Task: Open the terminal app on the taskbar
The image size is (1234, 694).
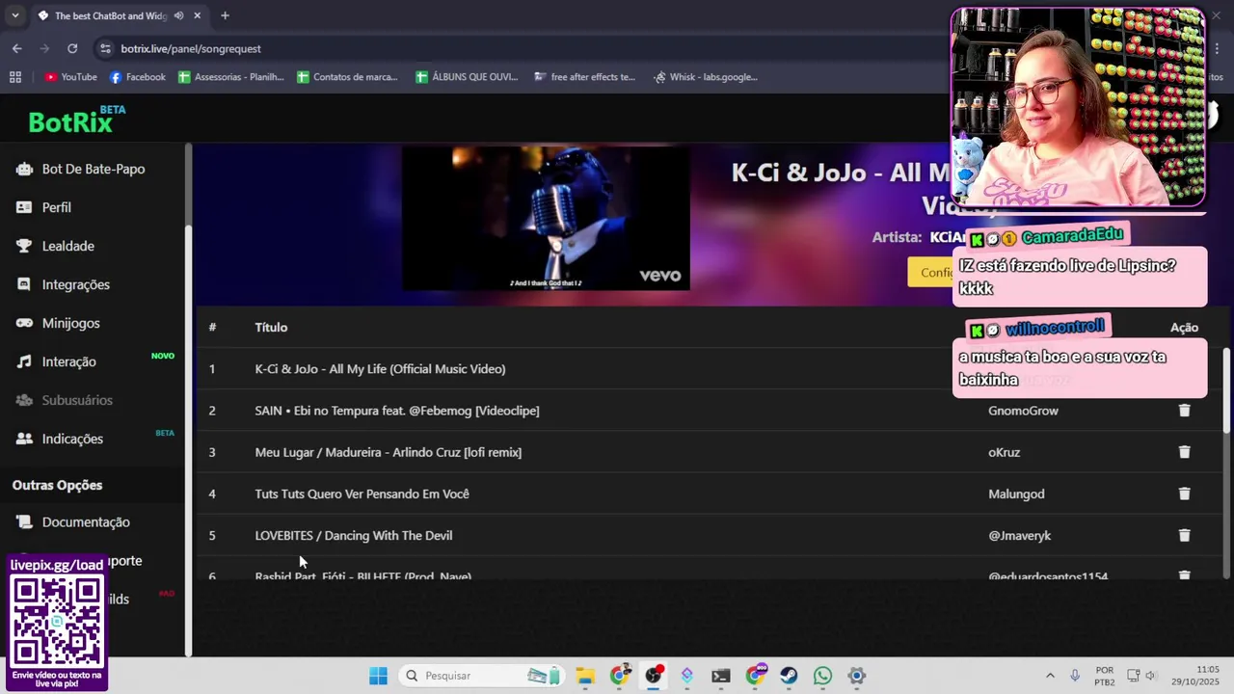Action: click(721, 676)
